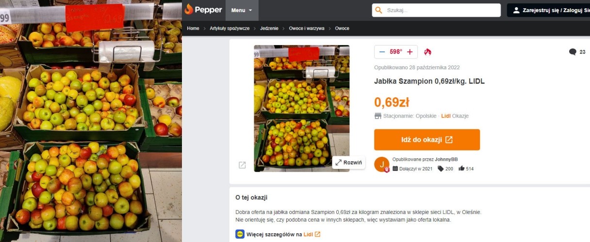Click the external link icon beside the thumbnail
The height and width of the screenshot is (242, 590).
(x=242, y=165)
